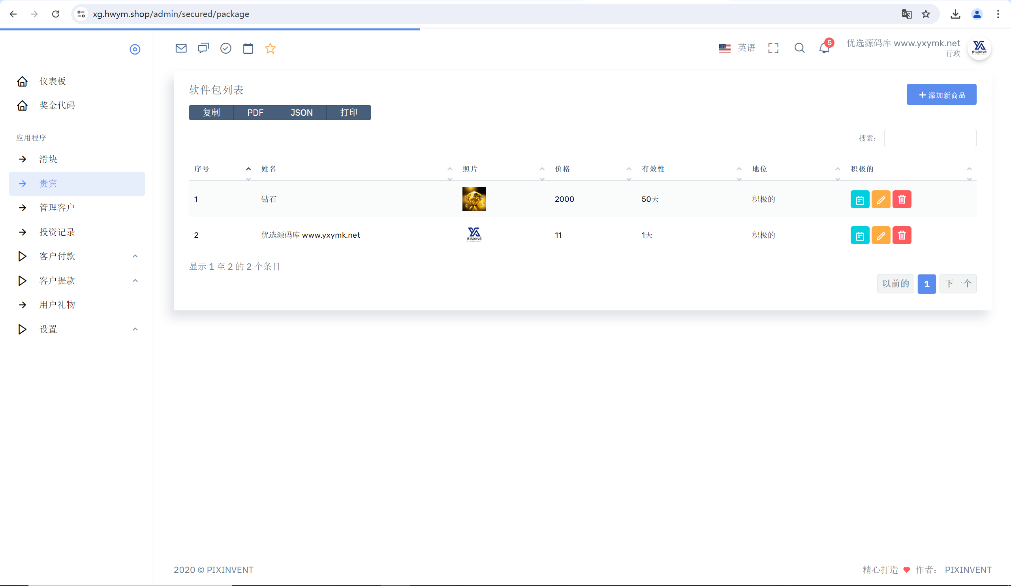1011x586 pixels.
Task: Expand 客户付款 sidebar submenu
Action: (x=77, y=256)
